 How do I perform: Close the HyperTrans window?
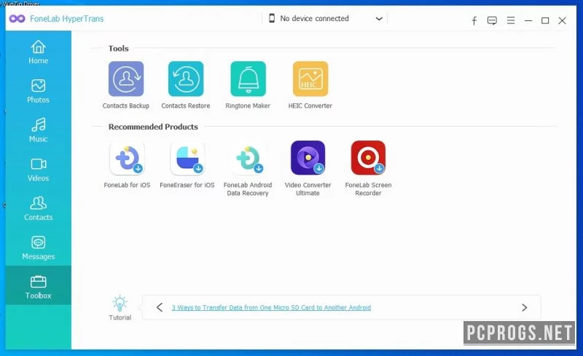pos(562,21)
